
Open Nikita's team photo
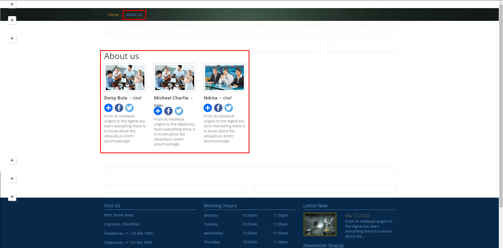[225, 78]
